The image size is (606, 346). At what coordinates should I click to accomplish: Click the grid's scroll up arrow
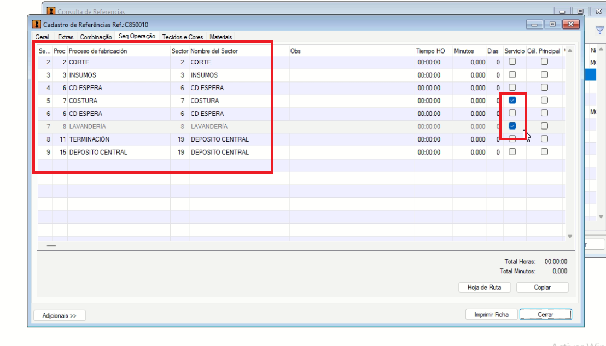(x=570, y=51)
